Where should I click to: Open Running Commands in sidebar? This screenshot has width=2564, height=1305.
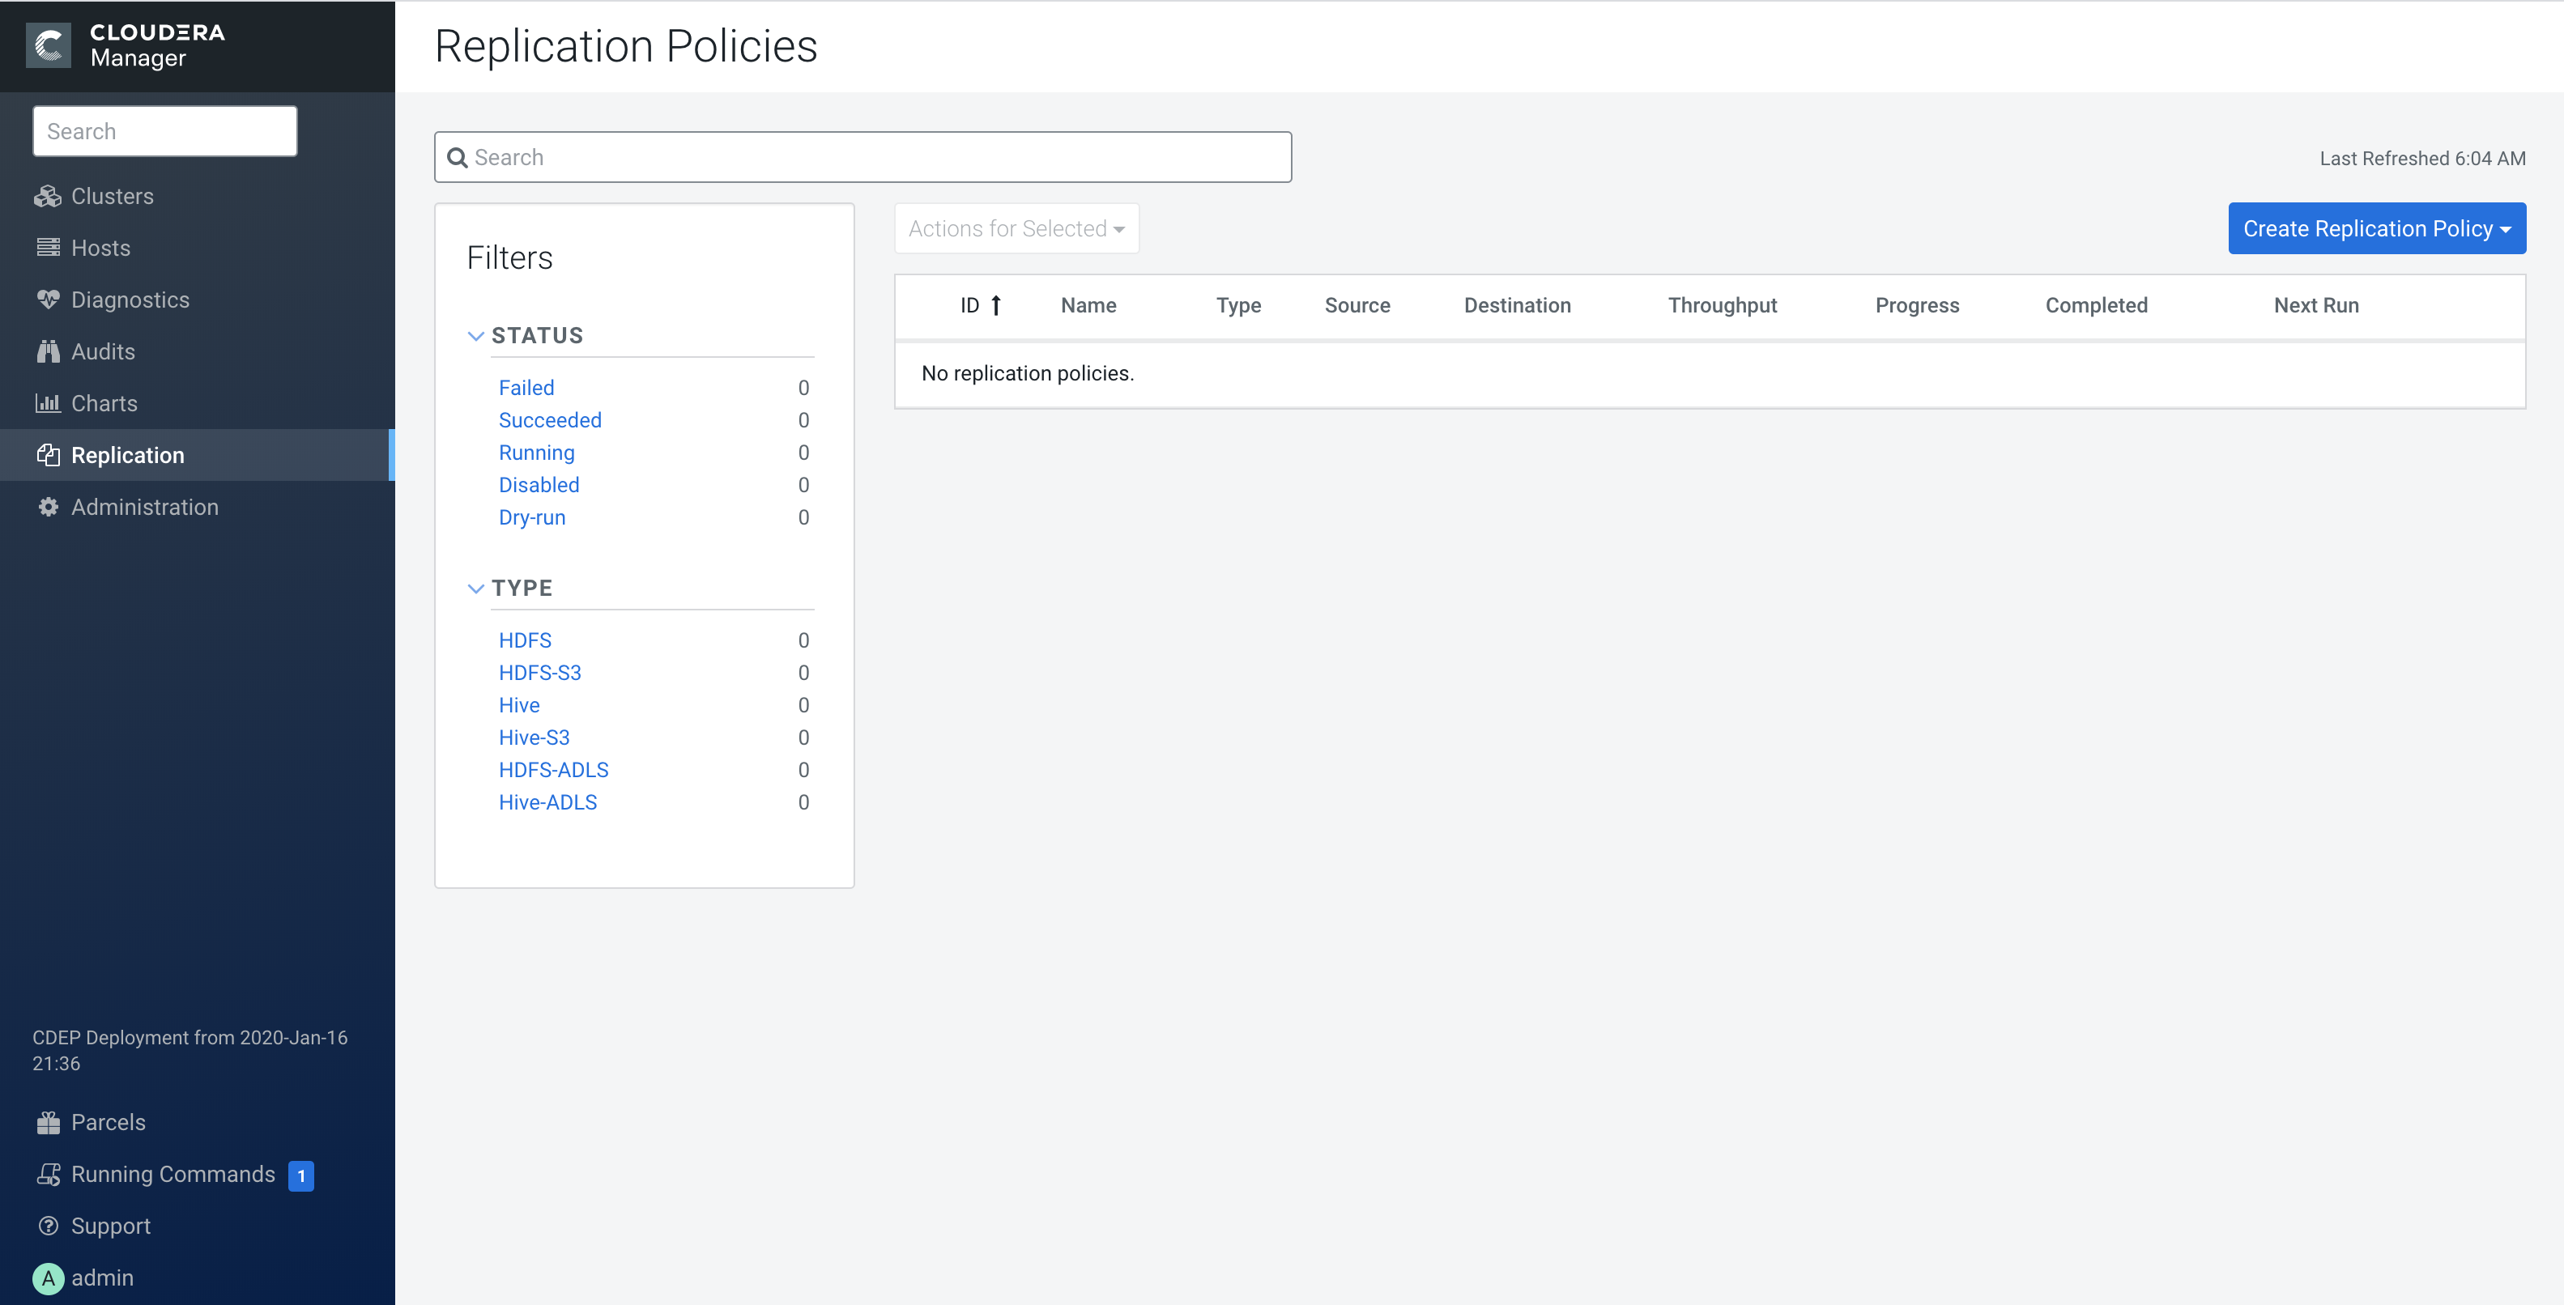[x=172, y=1174]
